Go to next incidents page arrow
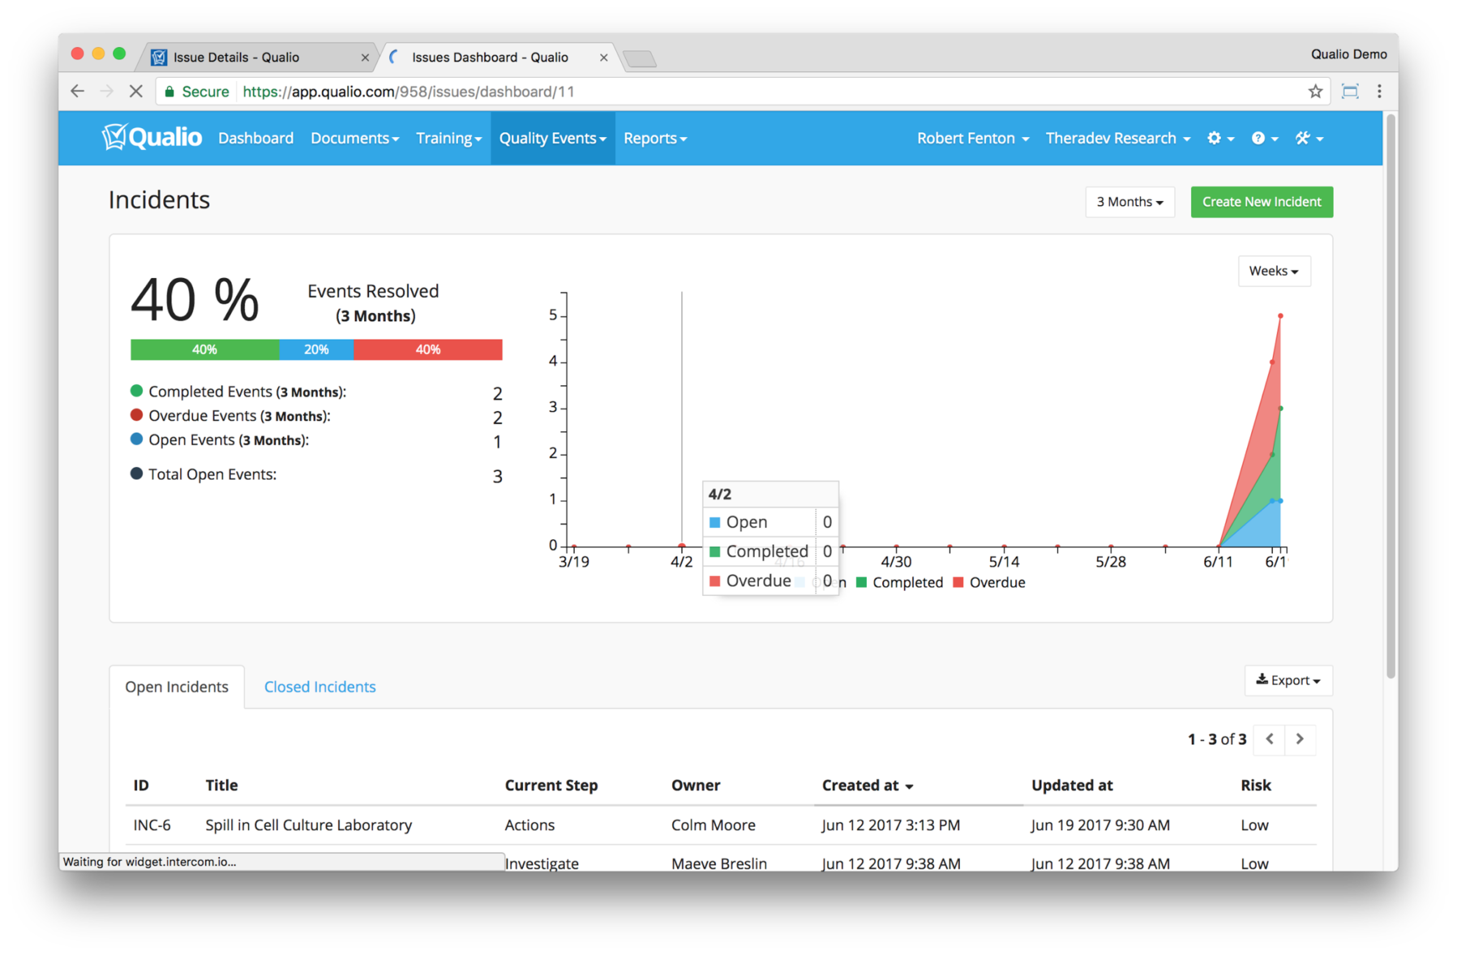This screenshot has width=1457, height=955. (1300, 739)
